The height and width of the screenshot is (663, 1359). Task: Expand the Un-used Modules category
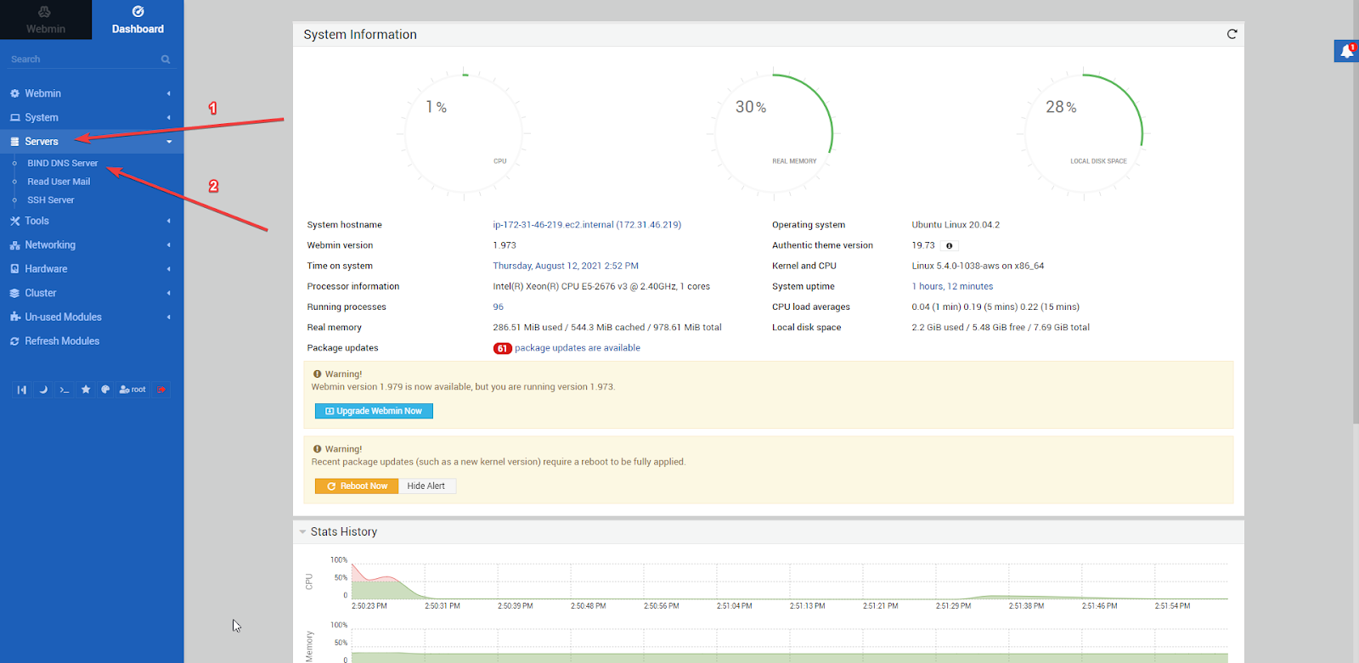pos(92,317)
